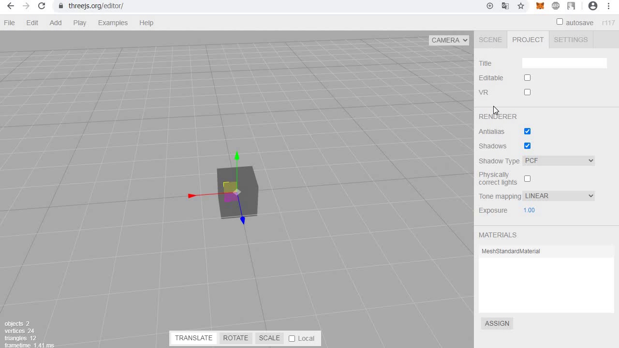
Task: Open the Add menu
Action: pyautogui.click(x=56, y=23)
